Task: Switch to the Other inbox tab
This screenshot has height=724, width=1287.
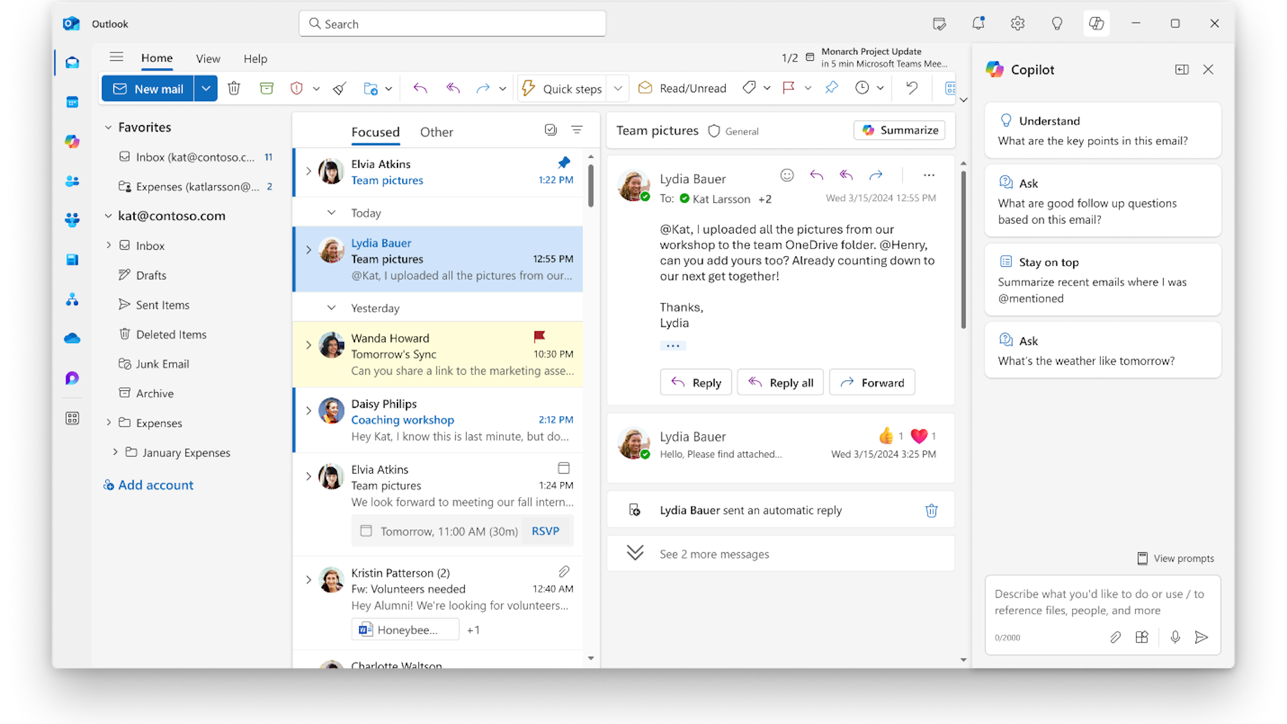Action: (x=436, y=131)
